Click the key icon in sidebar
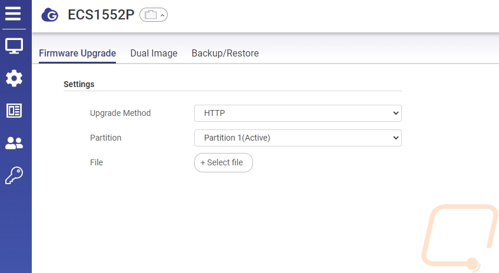Viewport: 499px width, 273px height. (14, 175)
